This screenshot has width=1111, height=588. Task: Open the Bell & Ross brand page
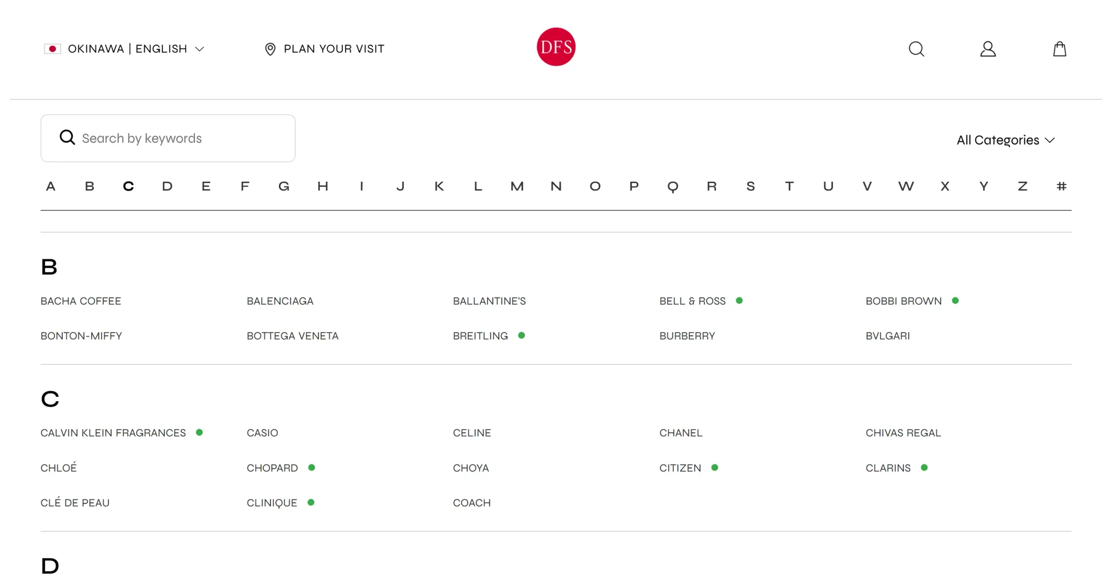coord(693,301)
